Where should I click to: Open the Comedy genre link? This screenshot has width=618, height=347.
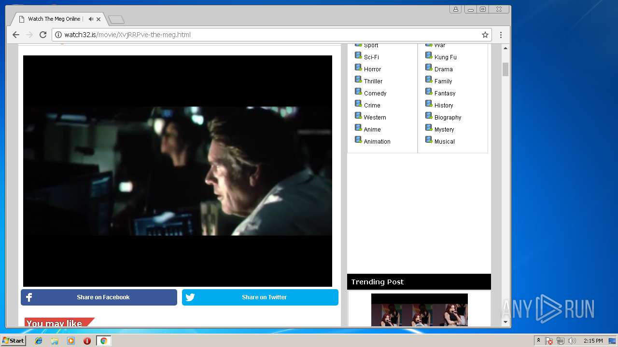(375, 93)
